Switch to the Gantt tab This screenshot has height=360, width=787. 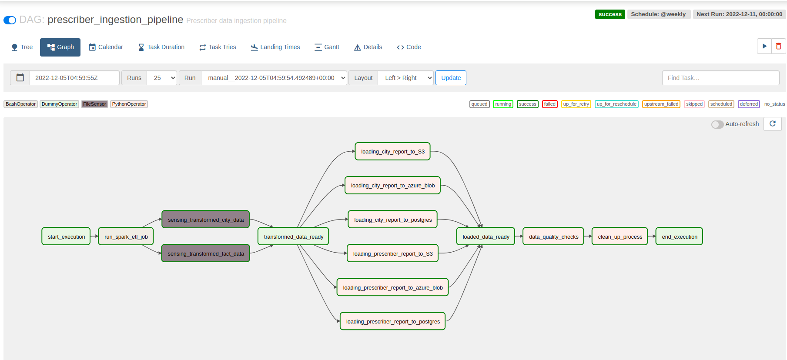(327, 47)
